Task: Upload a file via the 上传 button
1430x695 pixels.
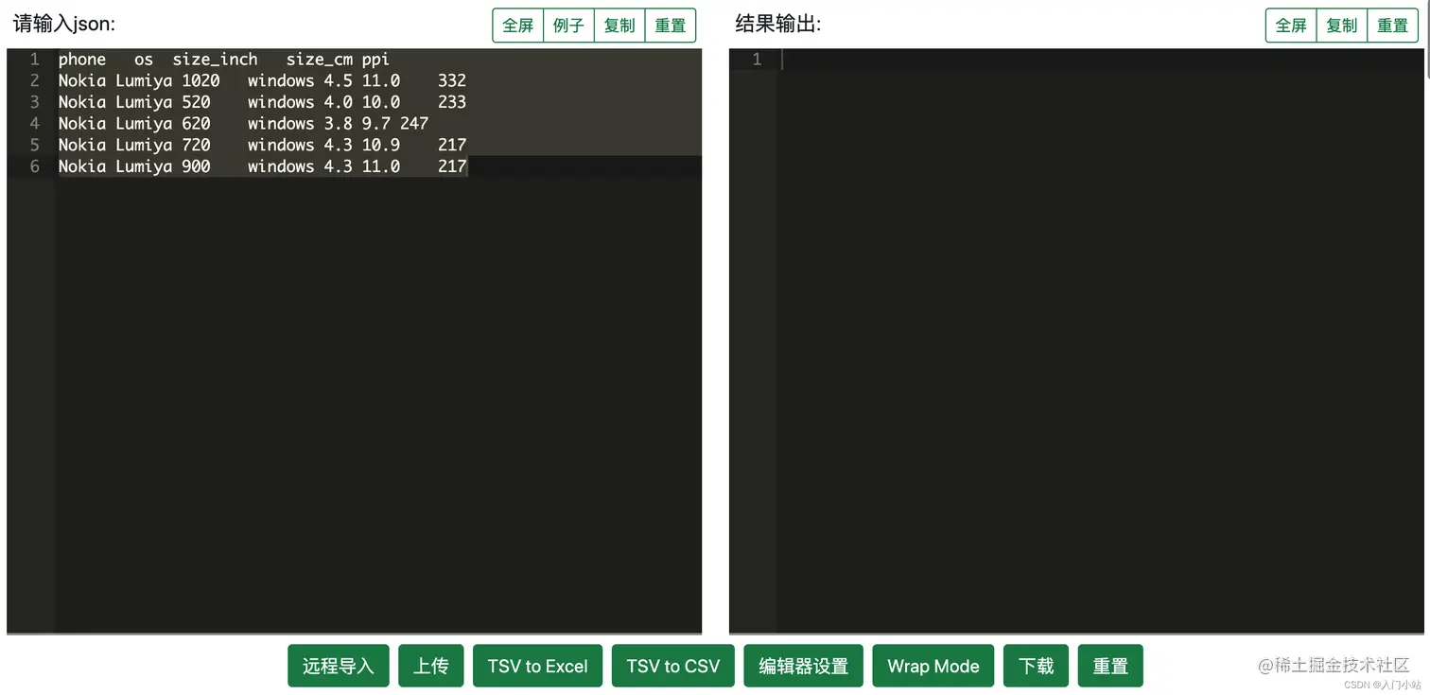Action: [x=430, y=666]
